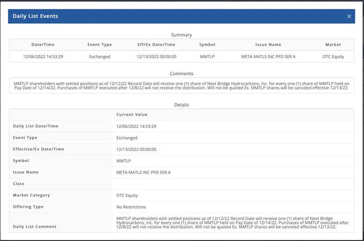Click the Comments section heading
This screenshot has width=364, height=241.
(181, 73)
